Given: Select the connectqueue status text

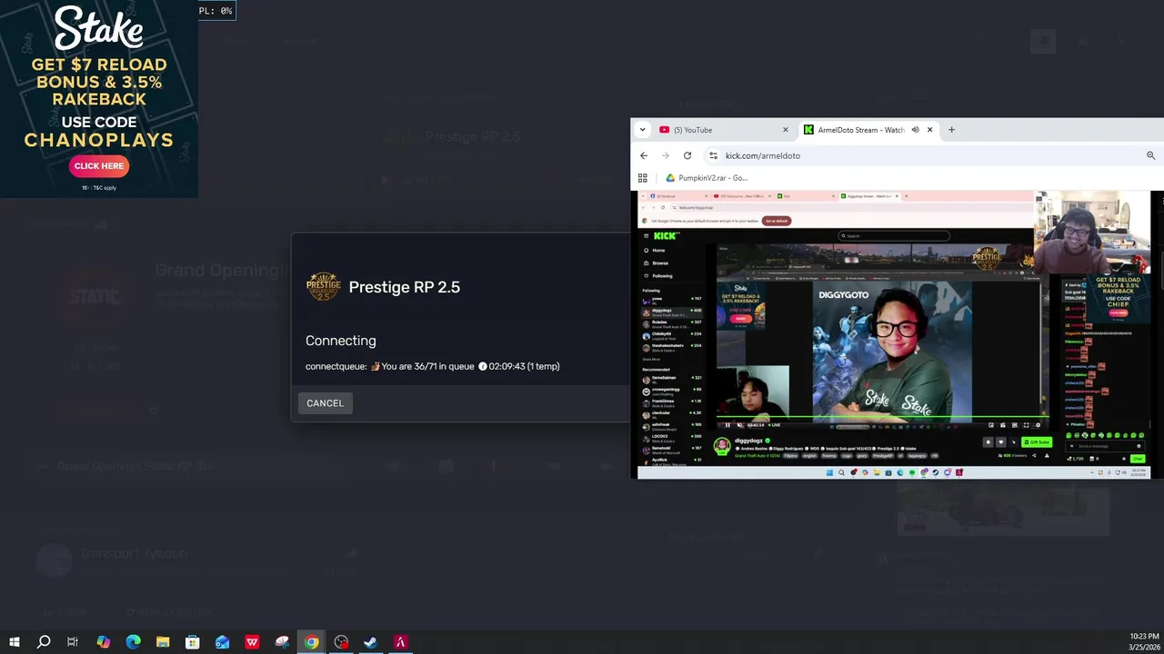Looking at the screenshot, I should (x=433, y=366).
